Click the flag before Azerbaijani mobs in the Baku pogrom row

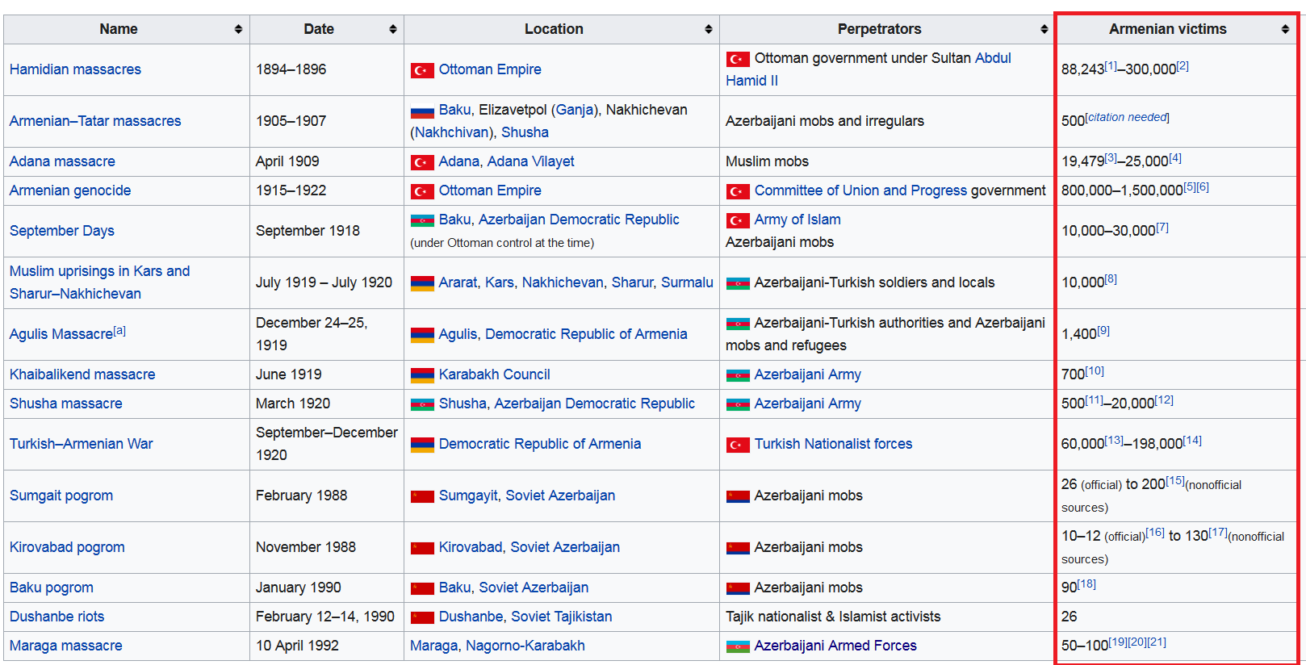pyautogui.click(x=738, y=588)
